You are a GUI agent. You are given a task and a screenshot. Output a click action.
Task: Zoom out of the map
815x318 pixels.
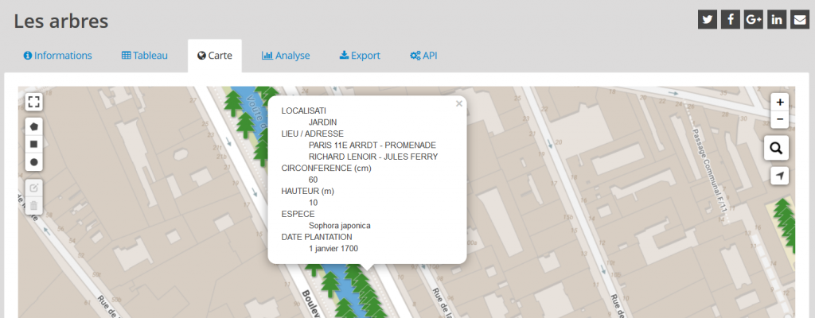click(780, 119)
